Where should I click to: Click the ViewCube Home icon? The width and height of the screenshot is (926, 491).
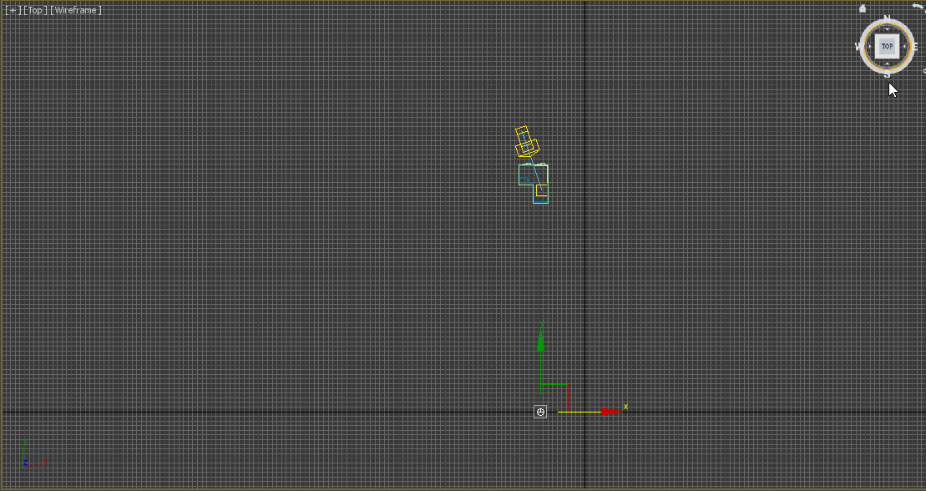862,9
